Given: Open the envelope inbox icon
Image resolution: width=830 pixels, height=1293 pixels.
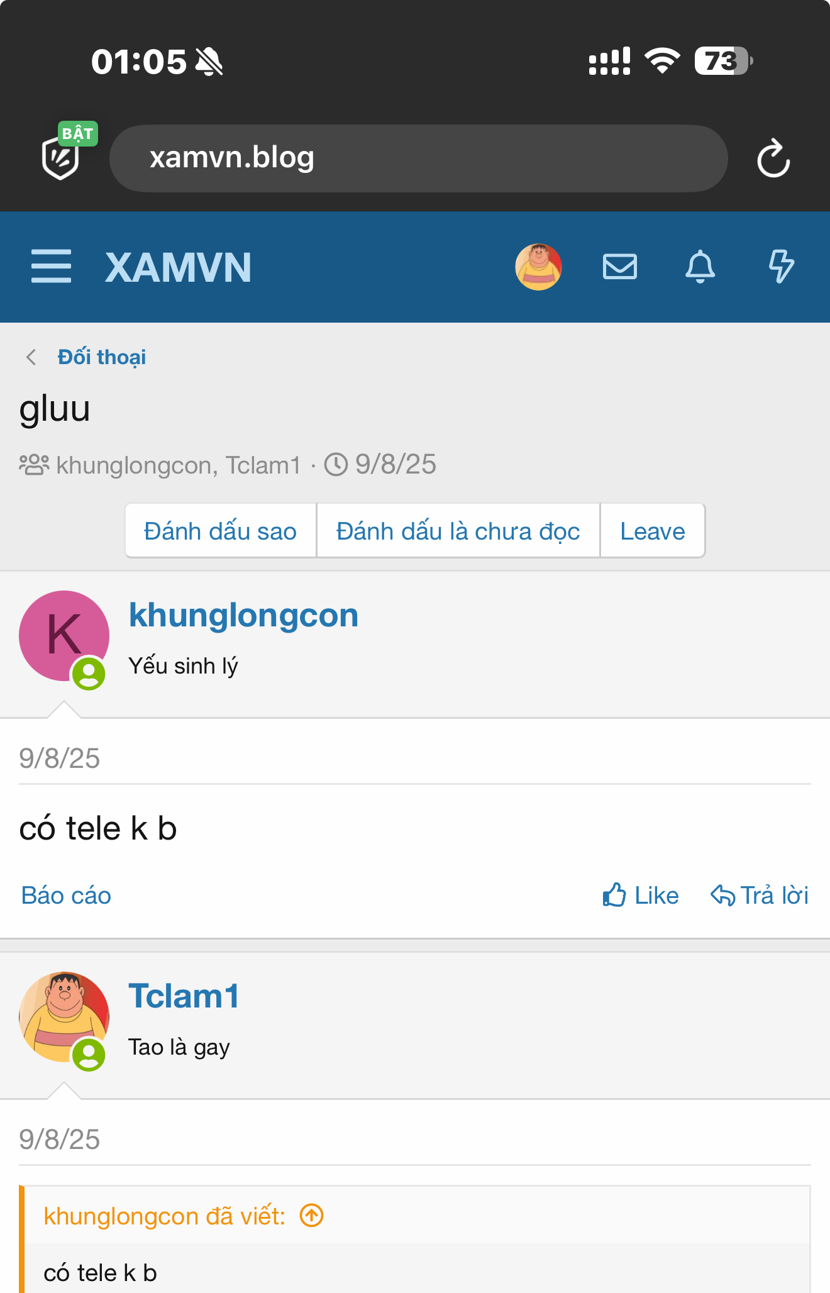Looking at the screenshot, I should pos(620,267).
